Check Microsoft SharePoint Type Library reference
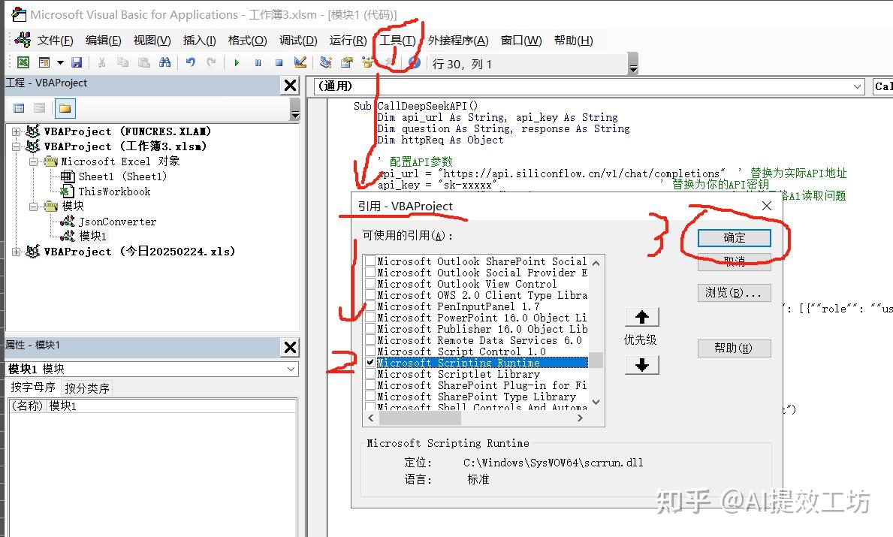The height and width of the screenshot is (537, 893). (x=370, y=397)
